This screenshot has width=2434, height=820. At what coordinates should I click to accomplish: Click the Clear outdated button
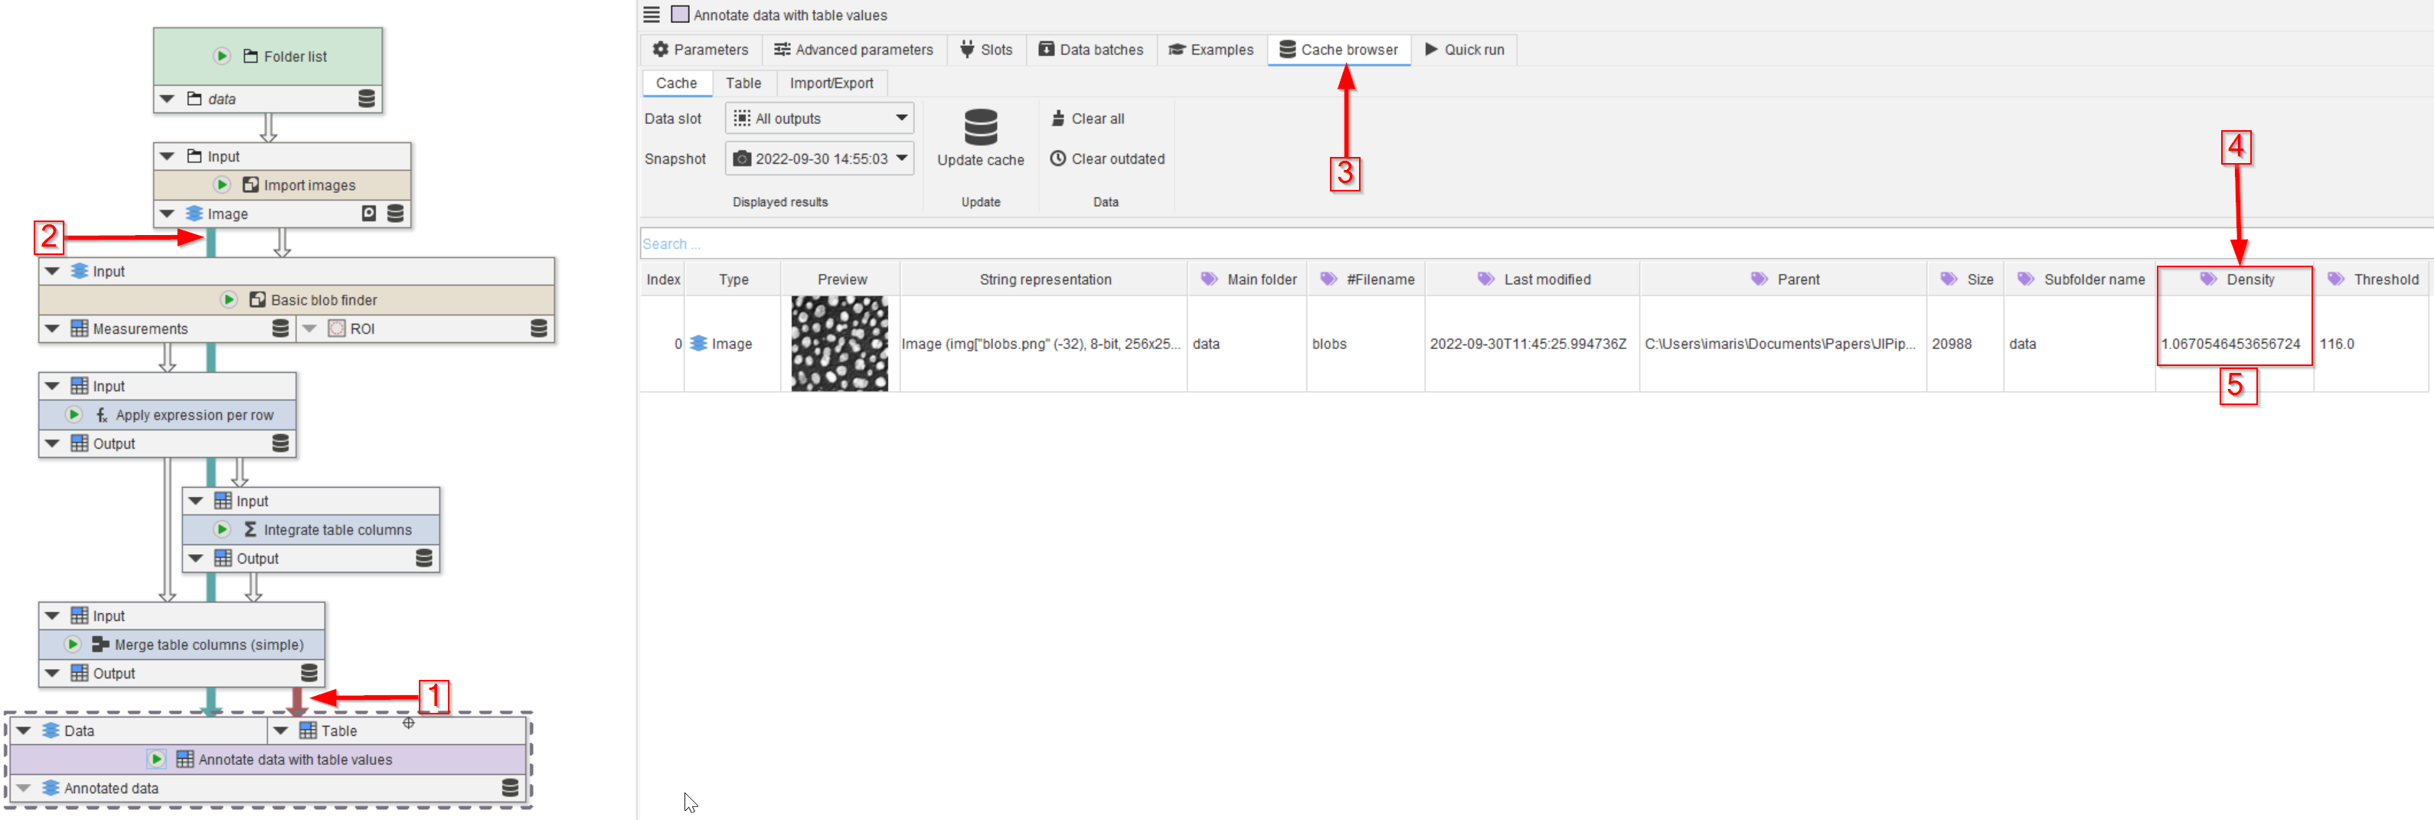click(x=1107, y=158)
